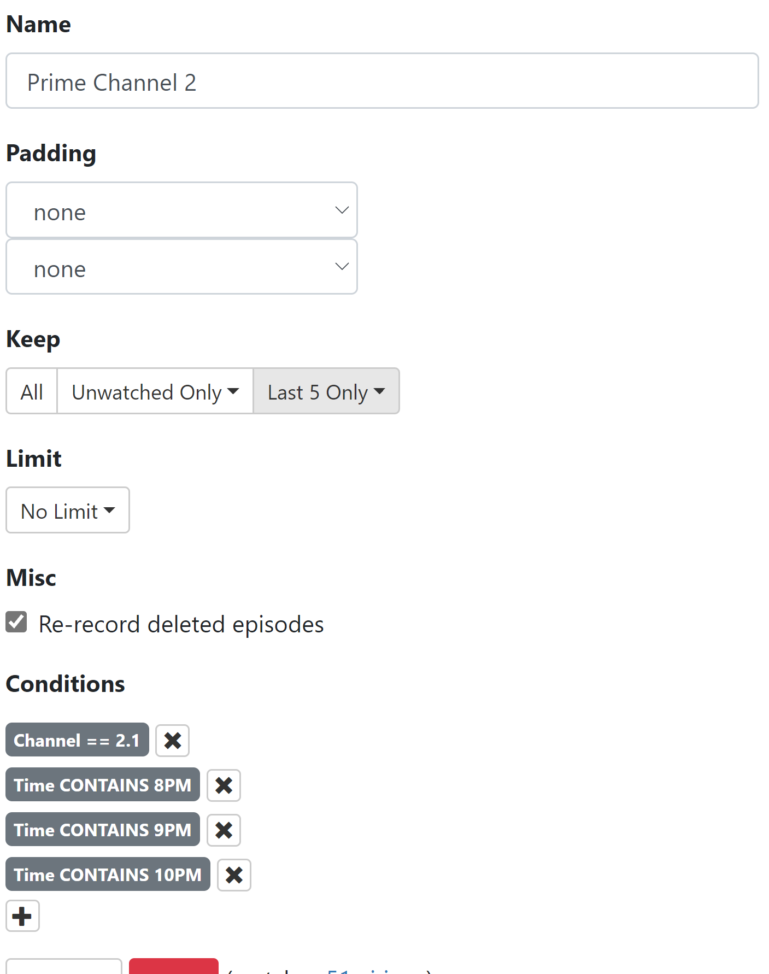
Task: Click the Channel == 2.1 condition tag
Action: [77, 740]
